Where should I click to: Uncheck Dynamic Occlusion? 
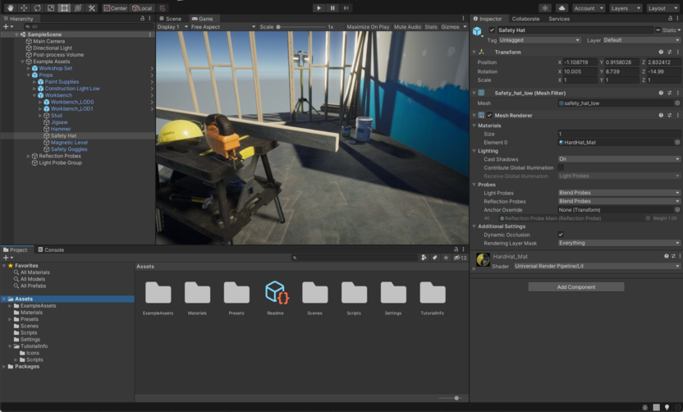(x=561, y=235)
